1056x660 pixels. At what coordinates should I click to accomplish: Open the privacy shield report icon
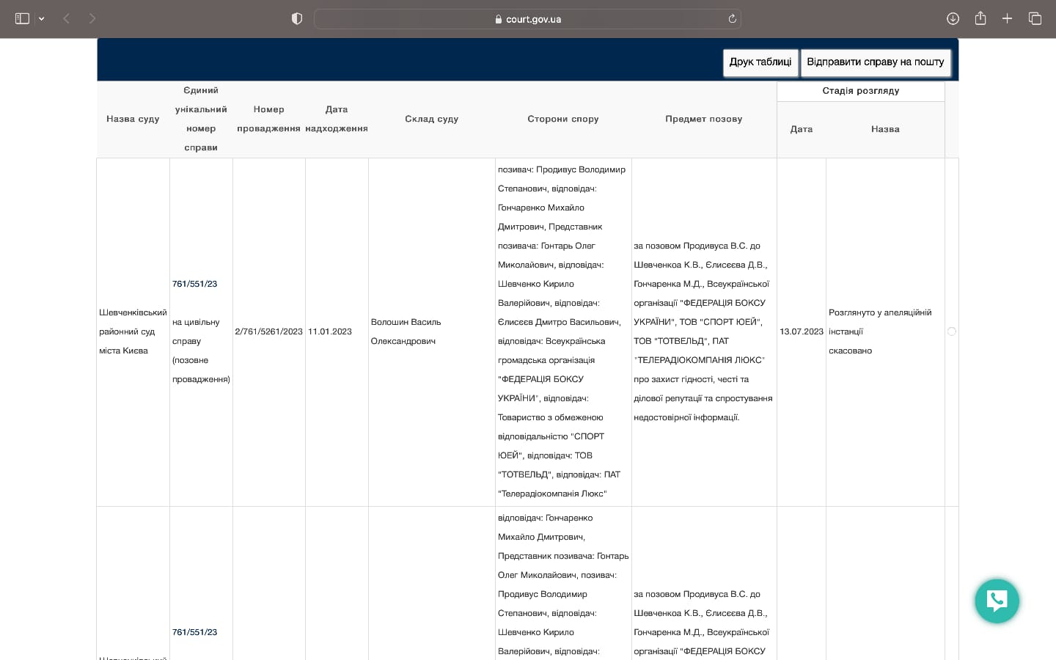[297, 18]
